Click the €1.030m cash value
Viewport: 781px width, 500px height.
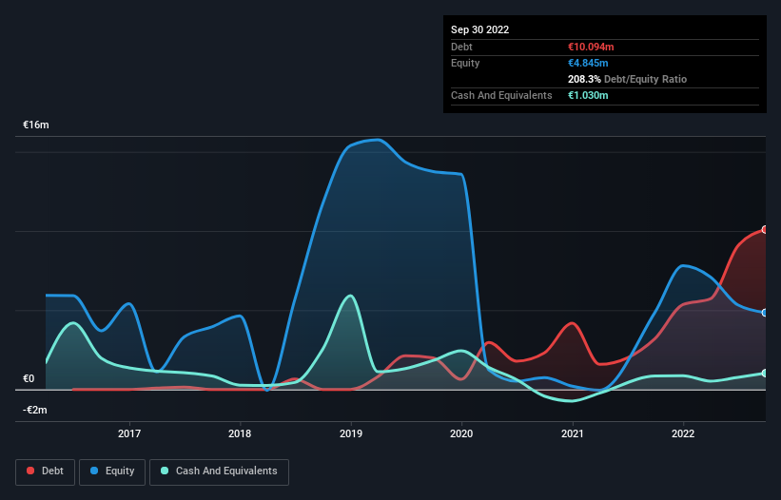pyautogui.click(x=588, y=95)
